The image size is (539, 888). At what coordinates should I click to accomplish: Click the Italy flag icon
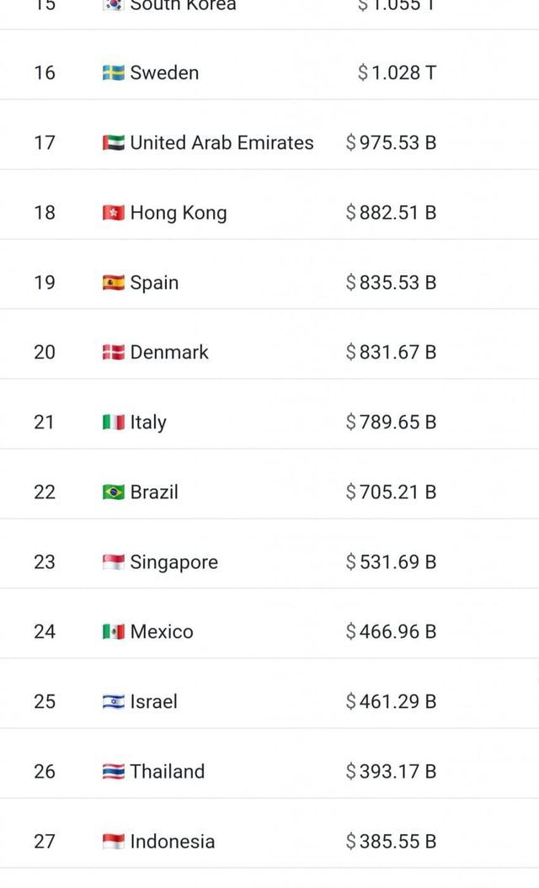(114, 423)
